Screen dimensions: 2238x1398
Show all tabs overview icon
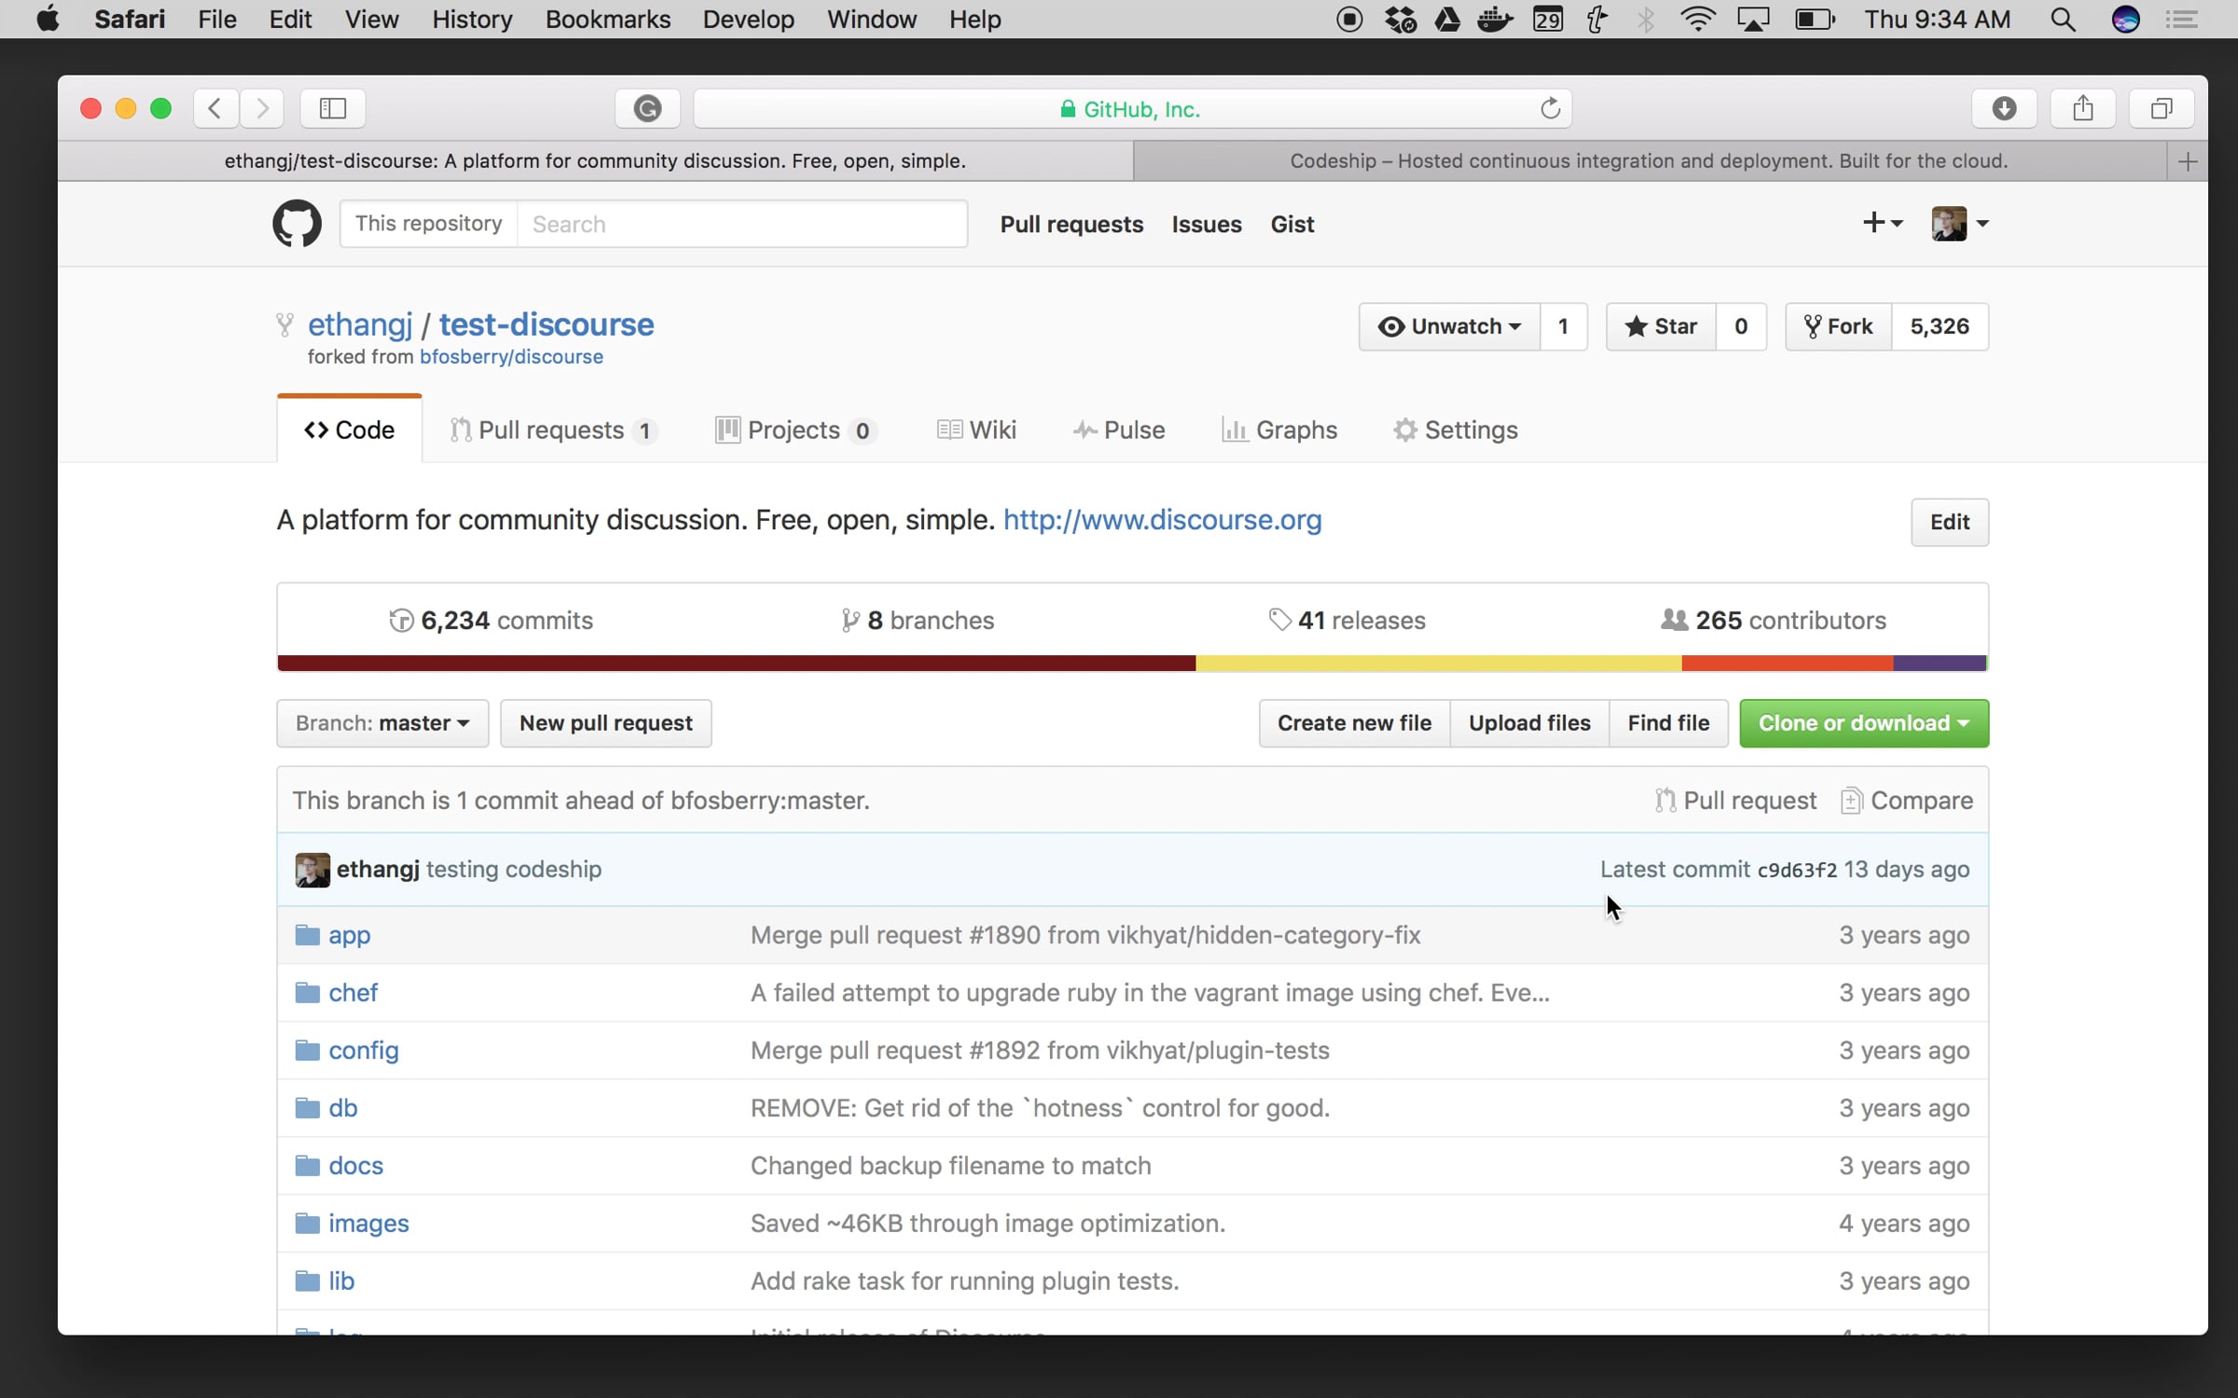coord(2161,109)
